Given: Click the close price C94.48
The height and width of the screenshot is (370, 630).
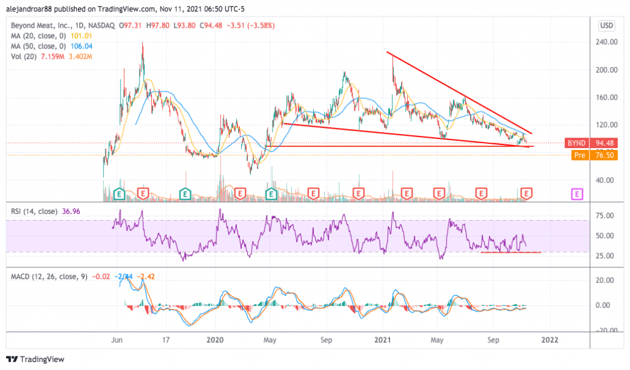Looking at the screenshot, I should [211, 26].
